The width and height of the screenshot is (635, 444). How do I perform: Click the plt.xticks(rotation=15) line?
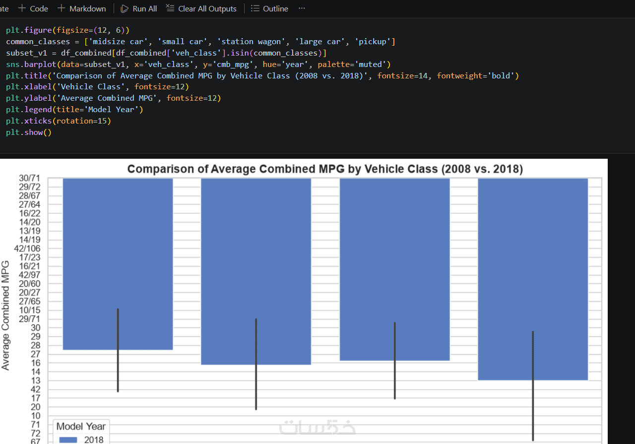[x=59, y=121]
